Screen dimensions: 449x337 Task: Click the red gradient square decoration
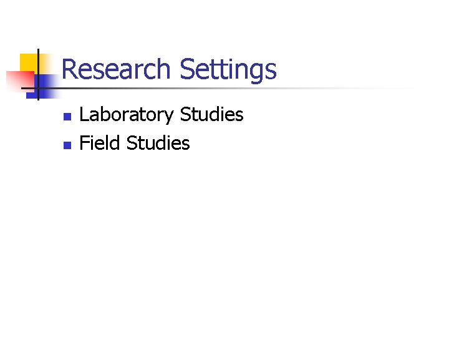20,81
